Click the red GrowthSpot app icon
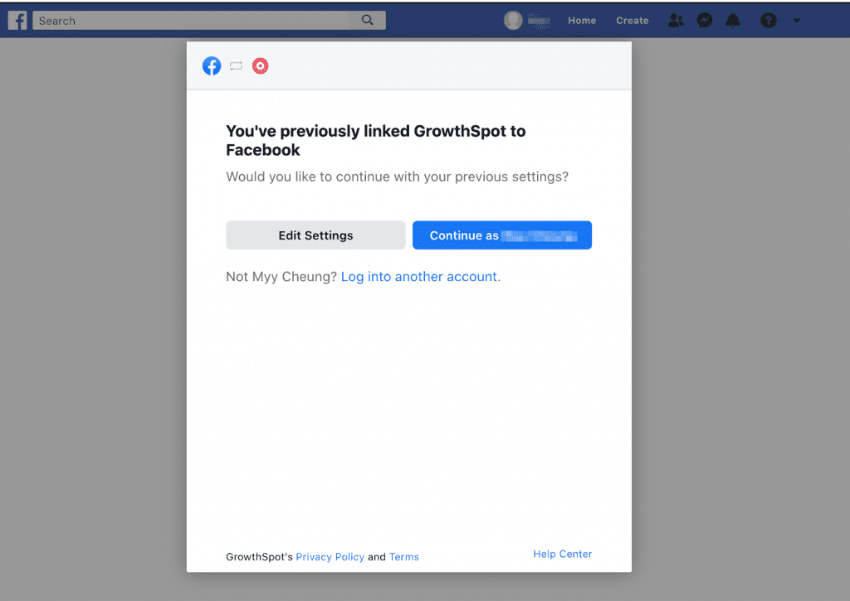The width and height of the screenshot is (850, 601). point(260,66)
